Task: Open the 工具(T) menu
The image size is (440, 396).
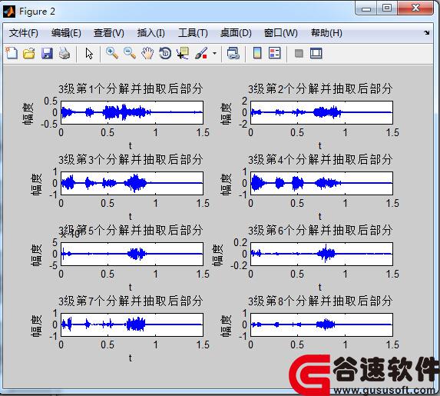Action: (193, 33)
